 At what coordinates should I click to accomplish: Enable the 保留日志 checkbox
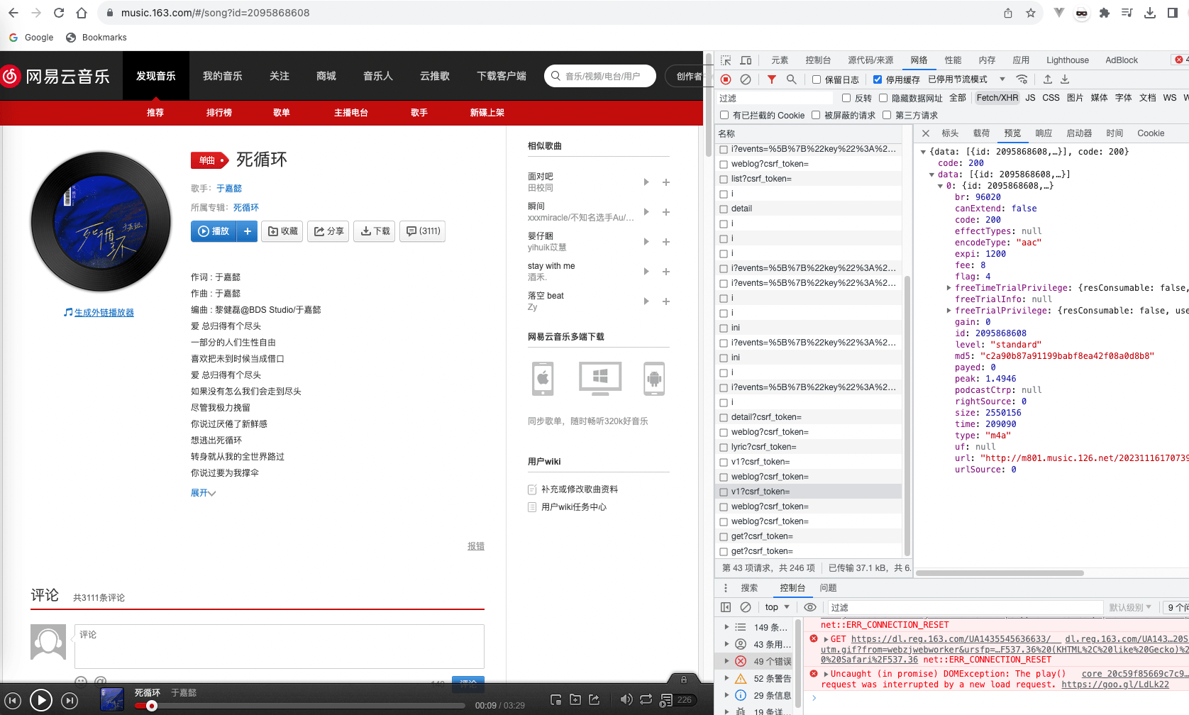click(x=817, y=79)
